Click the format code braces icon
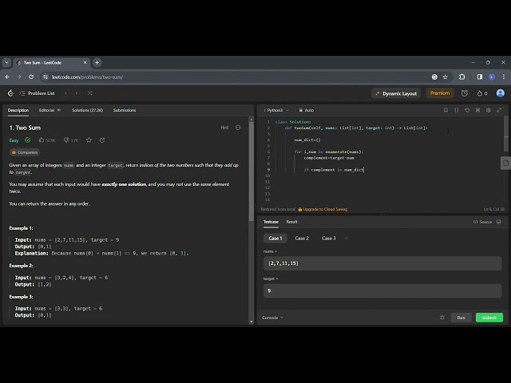The image size is (511, 383). point(456,110)
